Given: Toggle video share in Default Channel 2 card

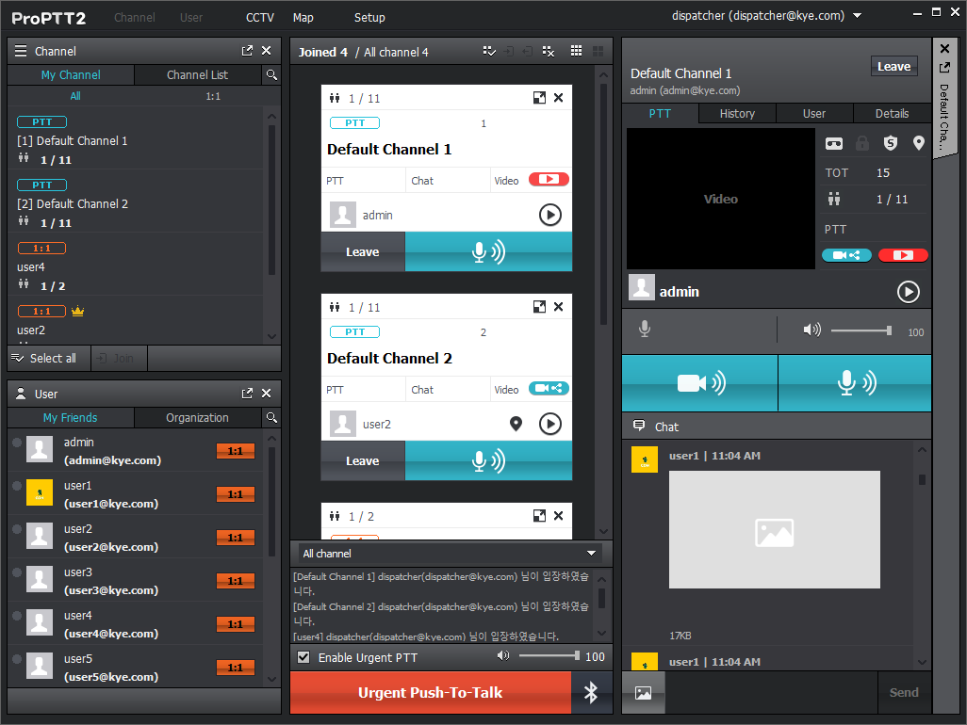Looking at the screenshot, I should pyautogui.click(x=549, y=388).
